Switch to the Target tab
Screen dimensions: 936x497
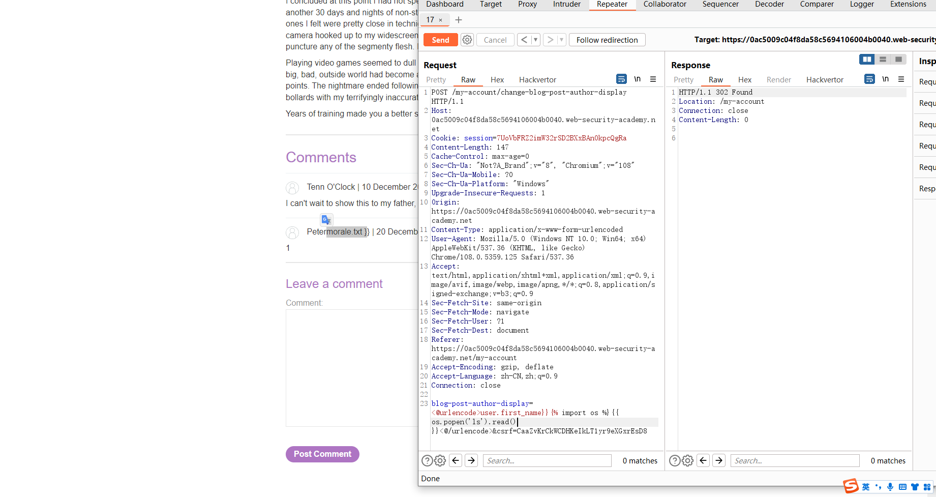click(491, 4)
